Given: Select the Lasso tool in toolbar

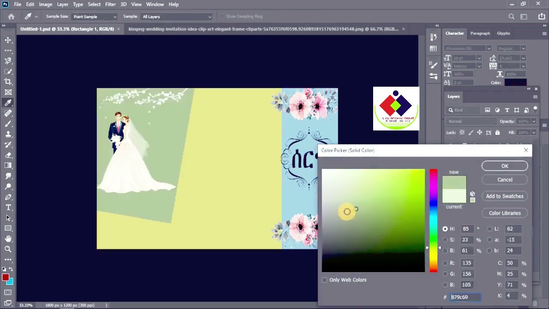Looking at the screenshot, I should coord(8,61).
